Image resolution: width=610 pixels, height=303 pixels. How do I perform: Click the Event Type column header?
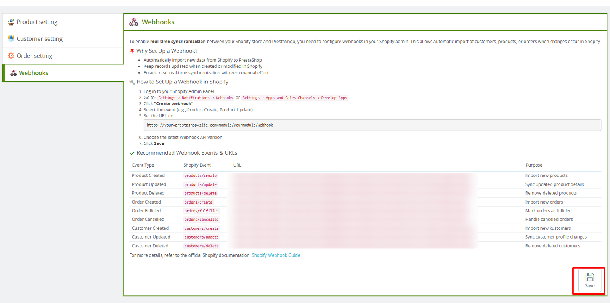(x=143, y=165)
